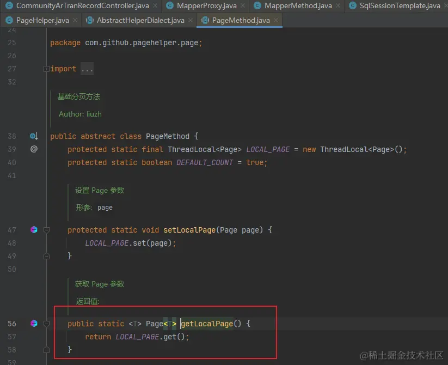Select the MapperMethod.java tab

(x=298, y=5)
